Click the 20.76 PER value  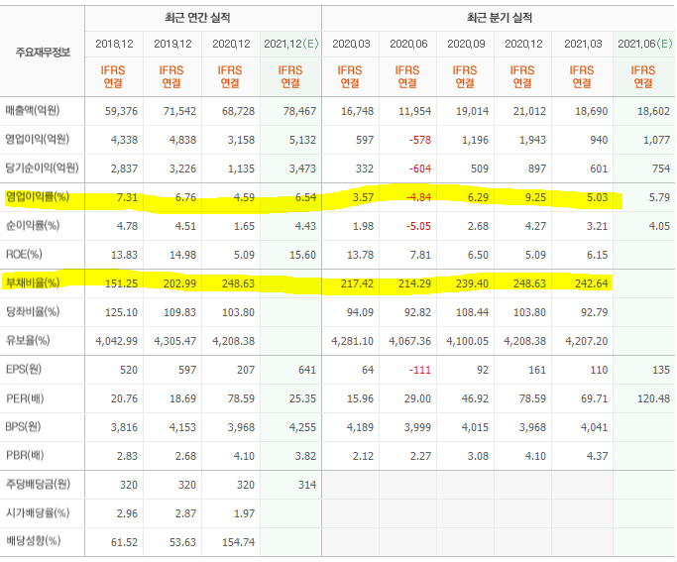[x=124, y=398]
